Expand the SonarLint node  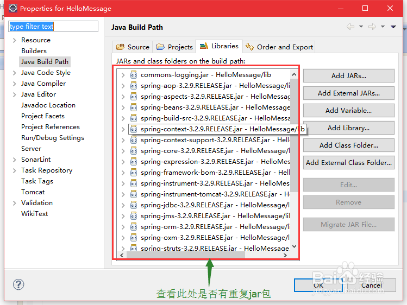[15, 160]
